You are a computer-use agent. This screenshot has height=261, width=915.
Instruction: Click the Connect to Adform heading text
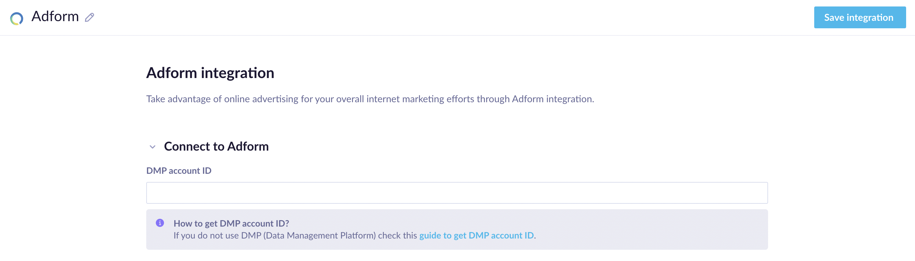pos(216,146)
